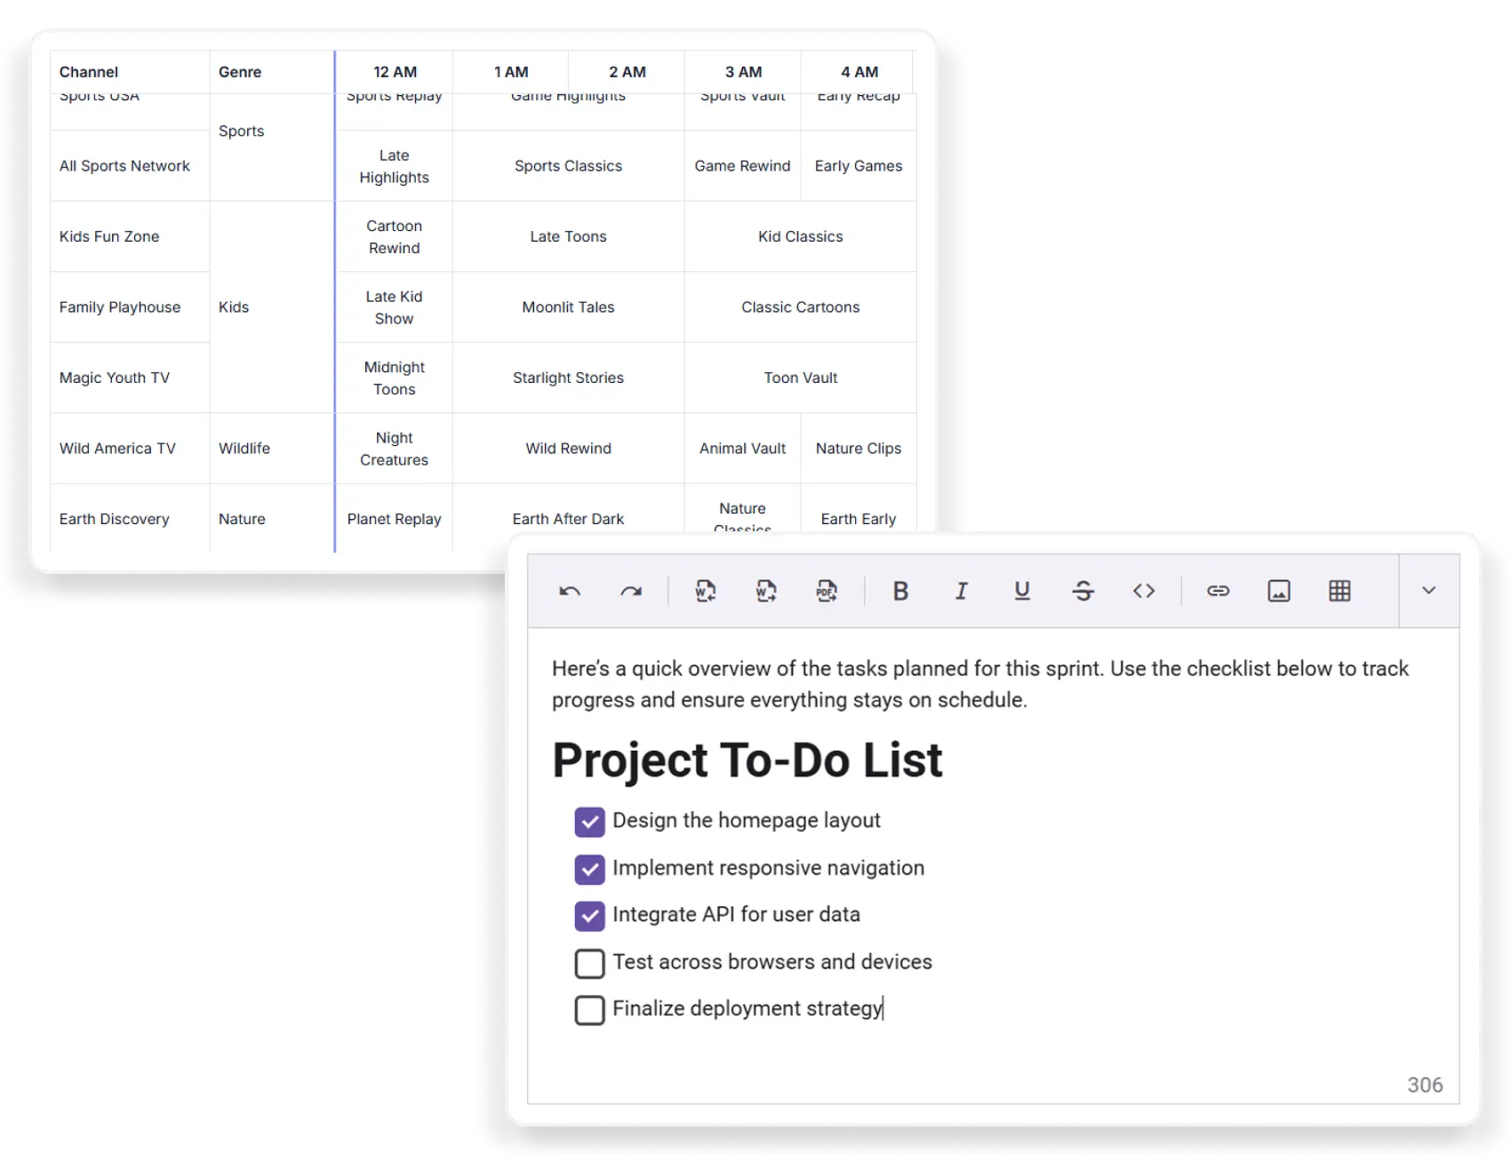Viewport: 1511px width, 1155px height.
Task: Click the character count '306'
Action: pos(1425,1085)
